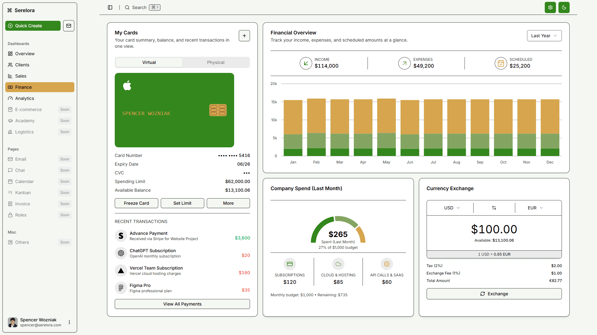Screen dimensions: 597x335
Task: Switch to the Virtual card tab
Action: (x=149, y=62)
